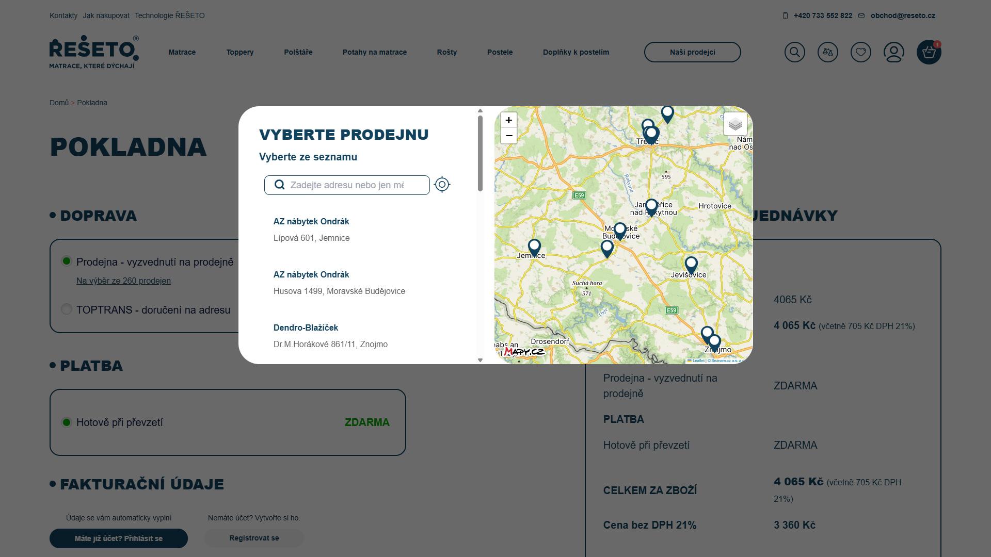Select map pin on Moravské Budějovice label
The height and width of the screenshot is (557, 991).
(620, 232)
